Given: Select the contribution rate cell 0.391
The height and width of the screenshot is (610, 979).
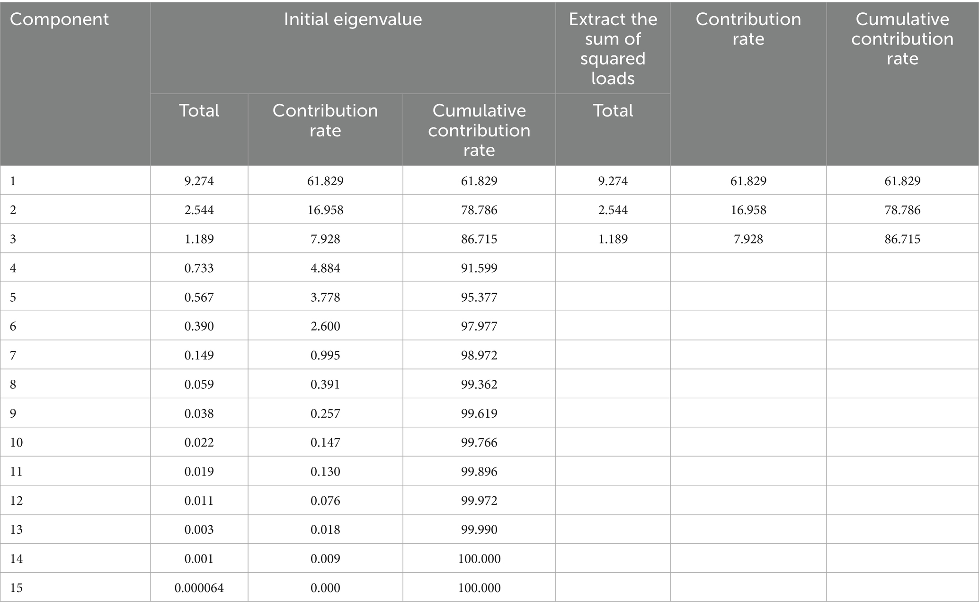Looking at the screenshot, I should (325, 384).
